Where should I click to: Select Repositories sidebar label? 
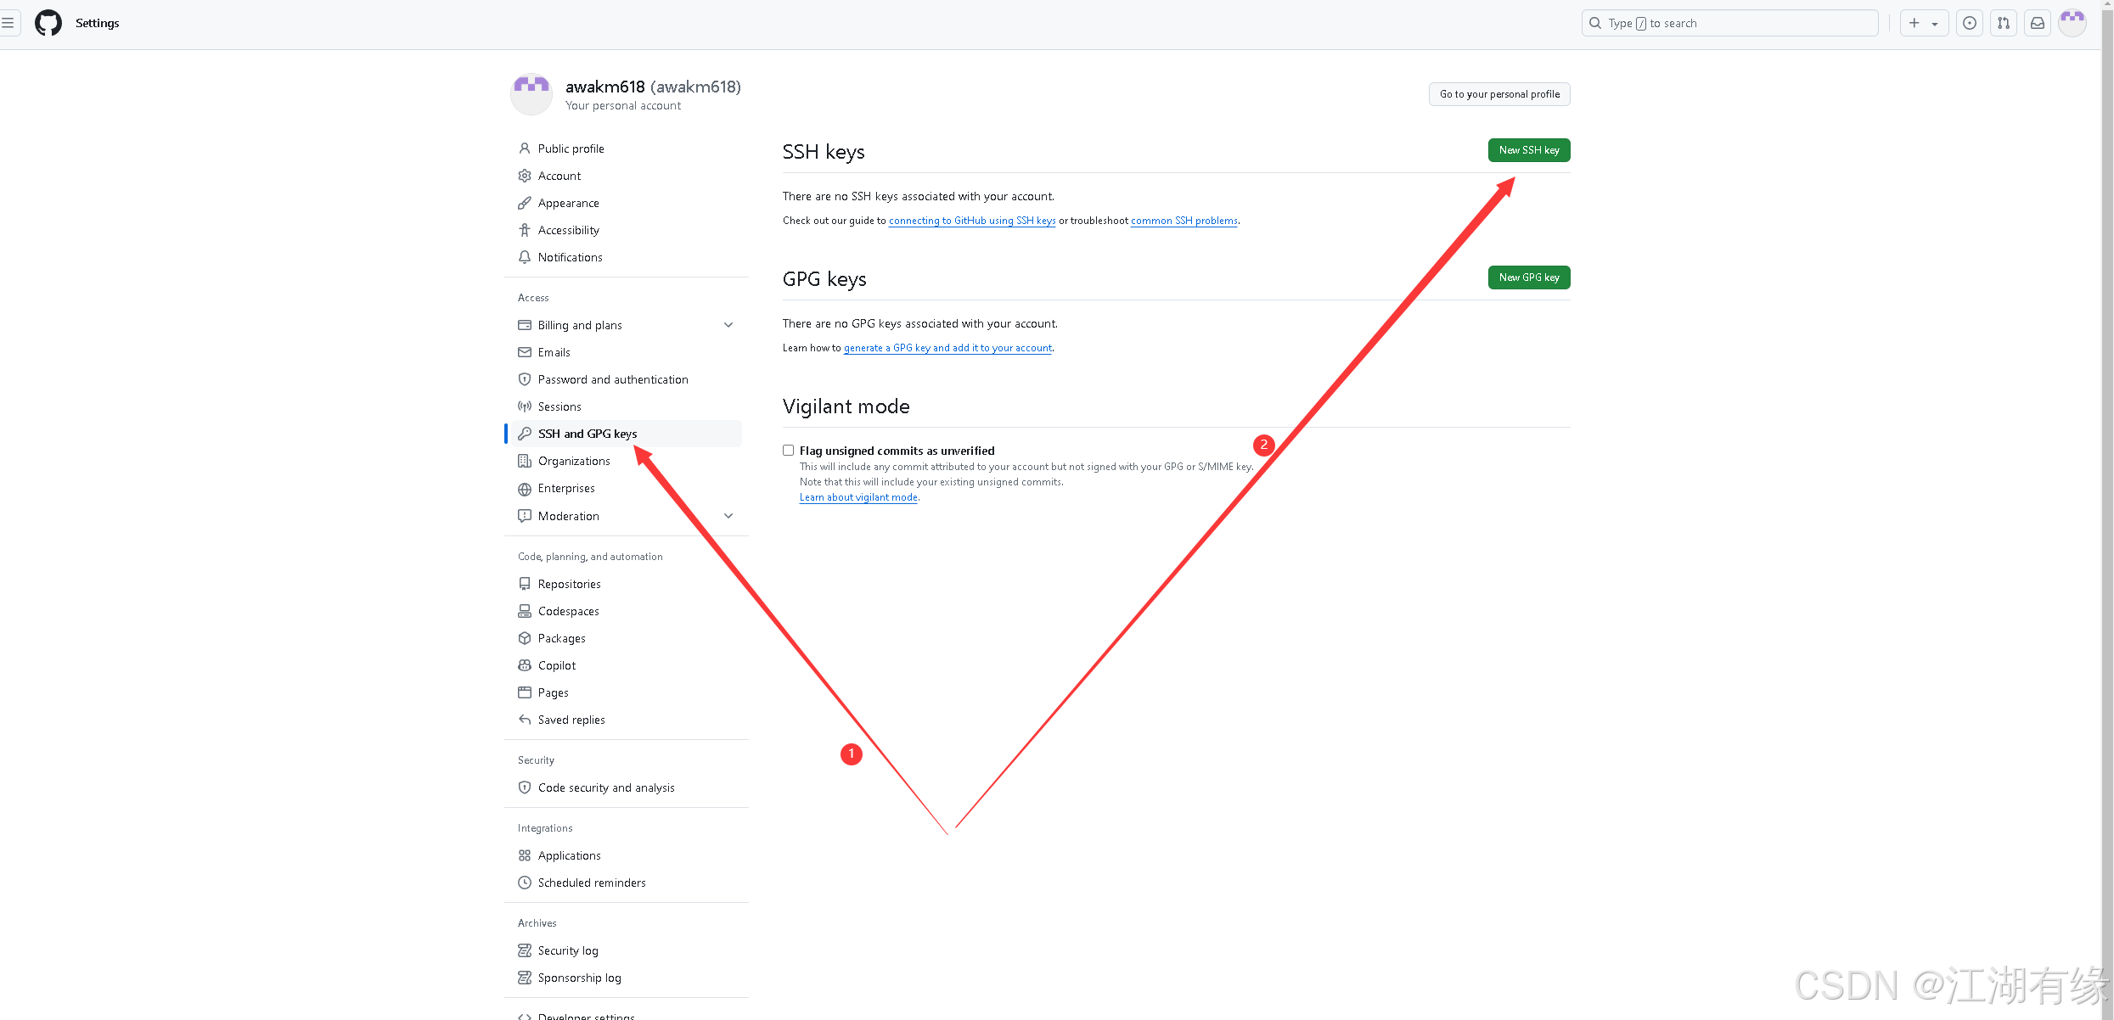pyautogui.click(x=570, y=584)
